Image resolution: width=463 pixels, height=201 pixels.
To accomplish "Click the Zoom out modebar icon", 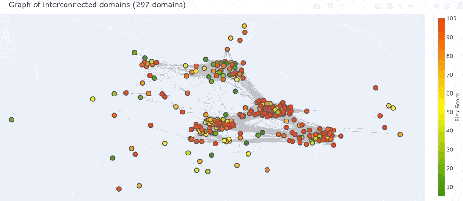I will (x=389, y=6).
